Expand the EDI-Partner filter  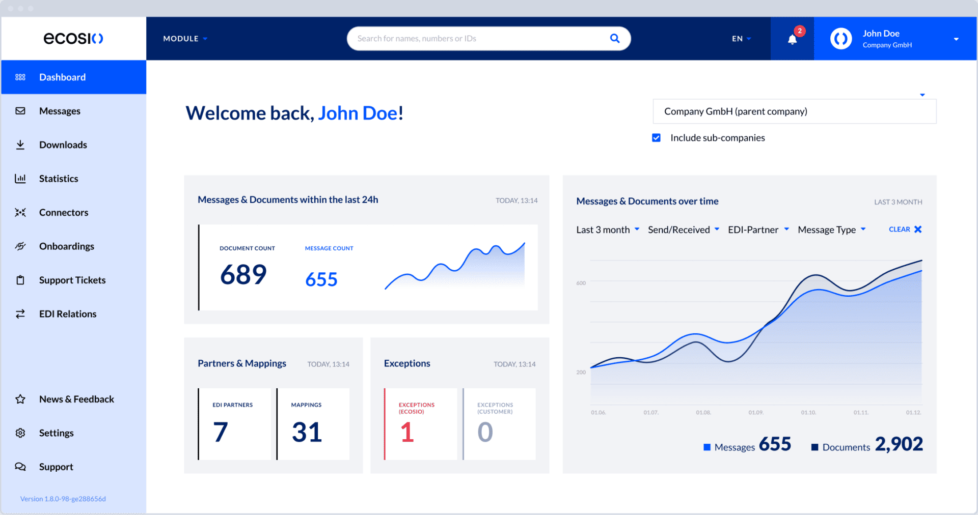[758, 230]
